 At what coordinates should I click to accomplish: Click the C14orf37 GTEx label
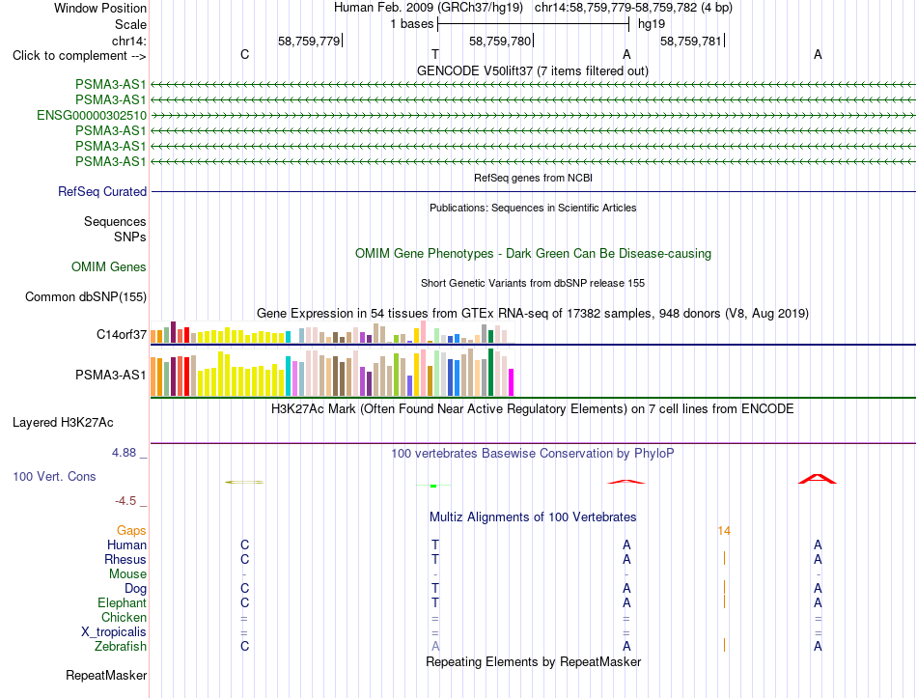click(121, 334)
